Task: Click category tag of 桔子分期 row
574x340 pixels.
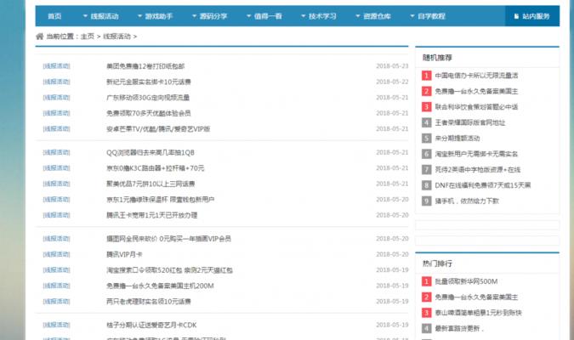Action: [56, 326]
